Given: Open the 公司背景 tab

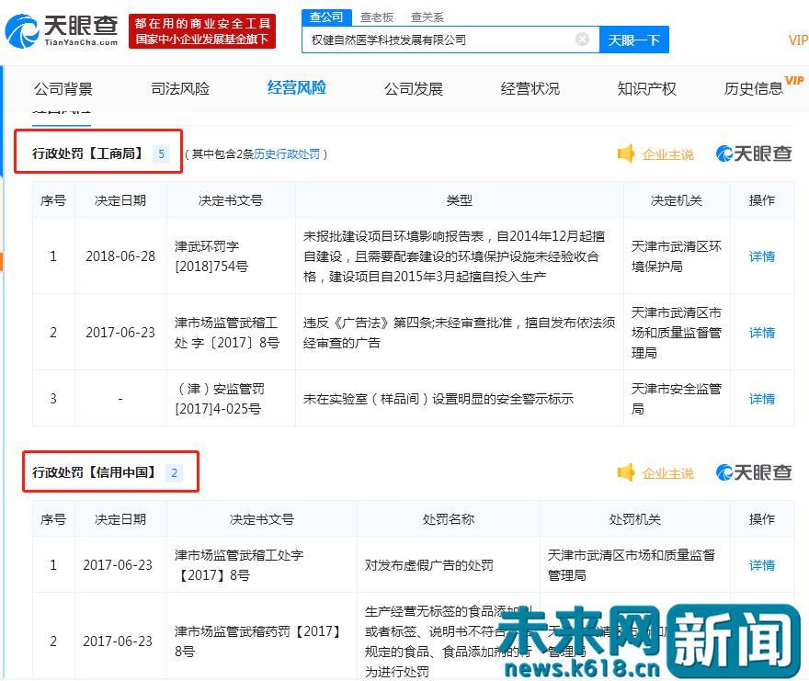Looking at the screenshot, I should pyautogui.click(x=63, y=88).
